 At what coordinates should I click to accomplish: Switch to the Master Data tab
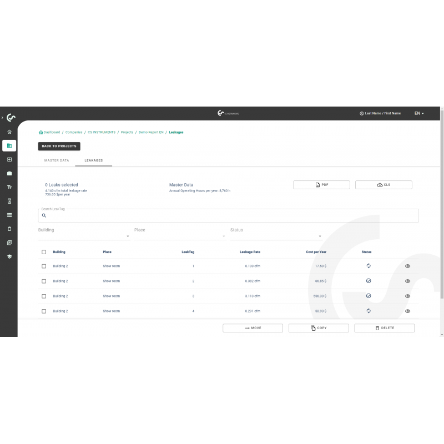pyautogui.click(x=57, y=160)
